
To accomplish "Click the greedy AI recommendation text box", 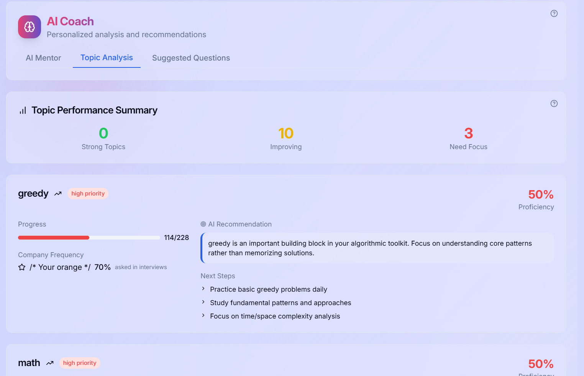I will [377, 248].
